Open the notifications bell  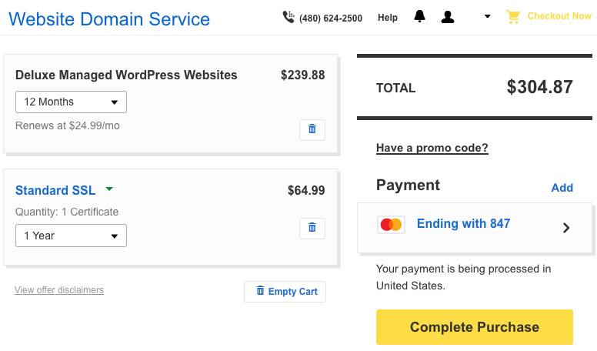[419, 16]
